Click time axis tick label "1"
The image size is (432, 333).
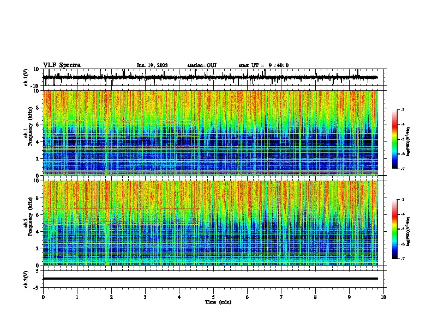click(x=77, y=297)
